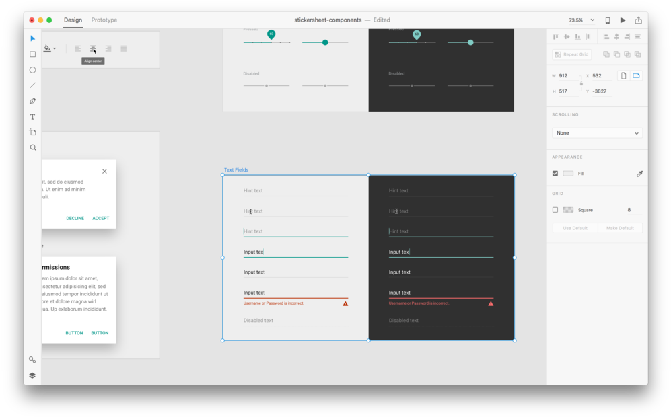Close the dialog with the X icon
The height and width of the screenshot is (417, 671).
click(x=104, y=171)
